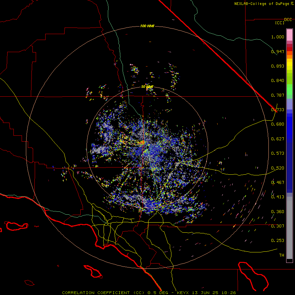Click the Correlation Coefficient KEYX caption at bottom
The height and width of the screenshot is (295, 295).
click(x=149, y=293)
